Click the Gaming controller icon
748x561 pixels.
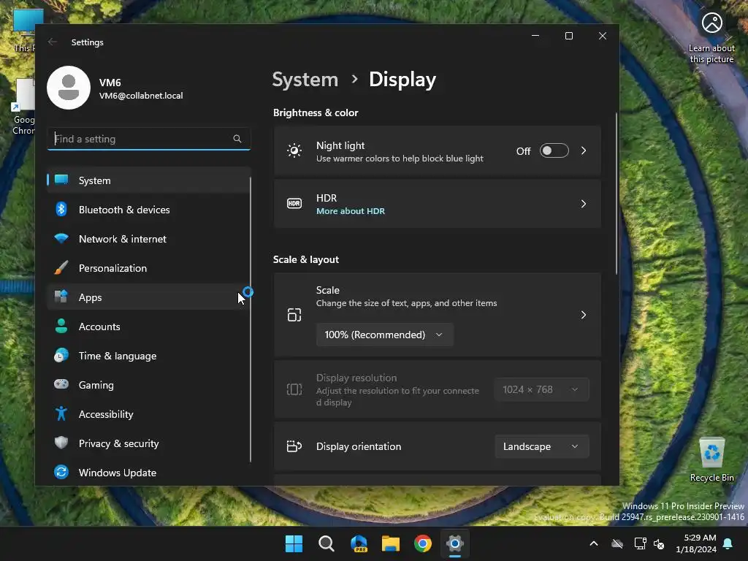pos(61,384)
